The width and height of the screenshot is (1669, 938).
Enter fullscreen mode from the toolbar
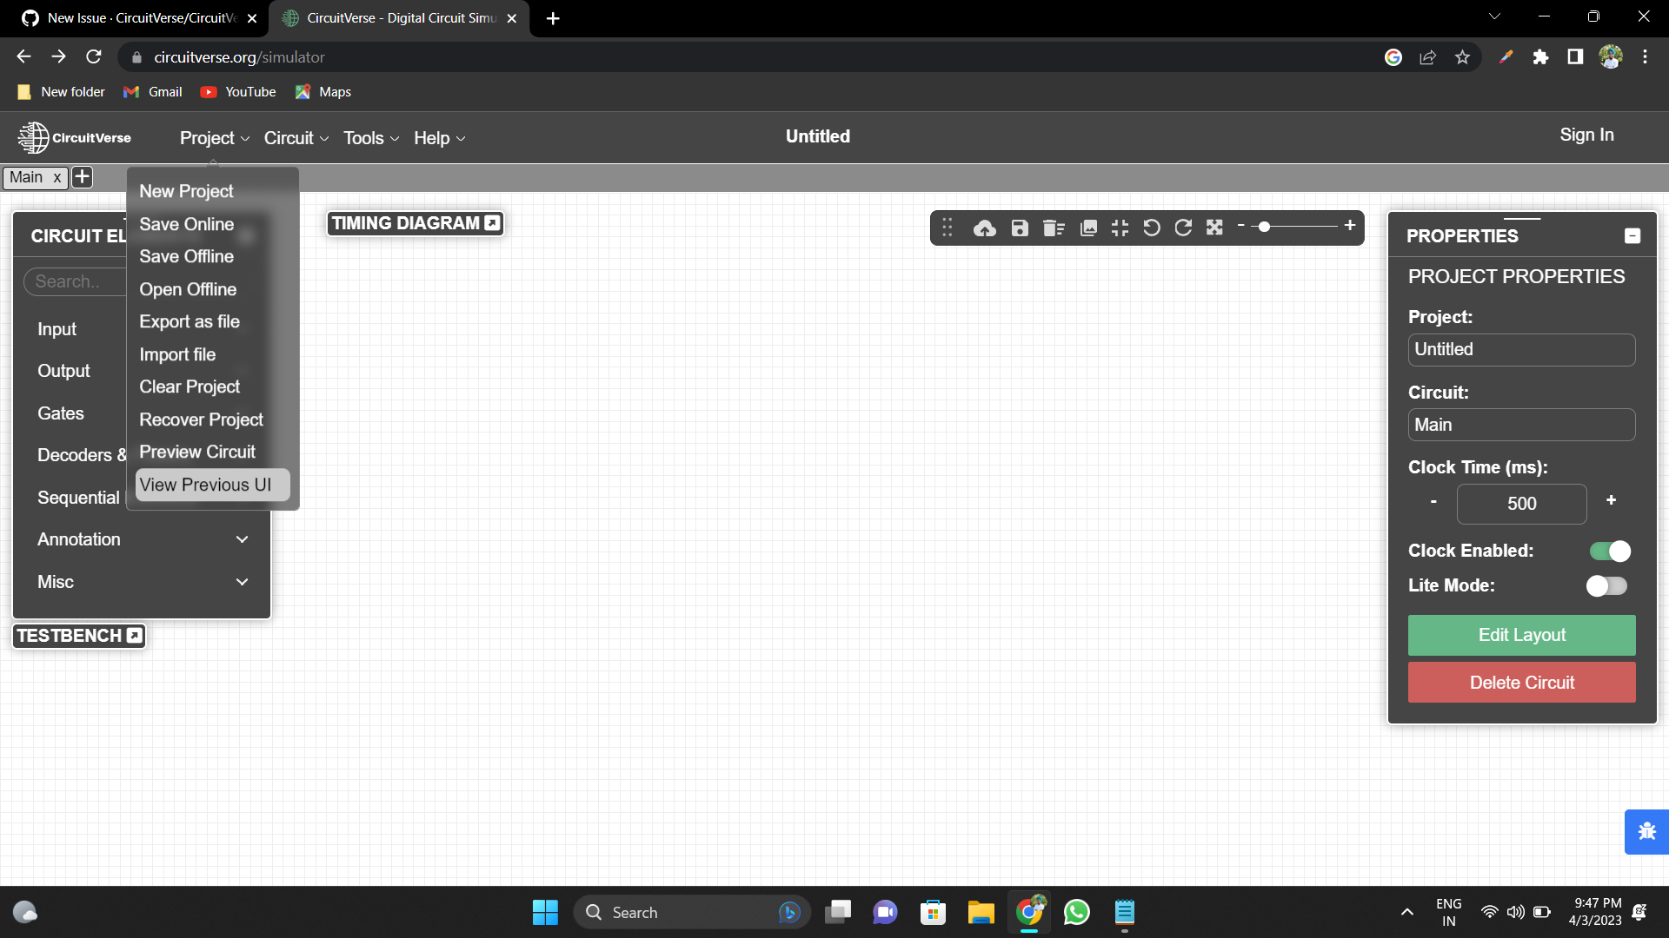[x=1214, y=228]
